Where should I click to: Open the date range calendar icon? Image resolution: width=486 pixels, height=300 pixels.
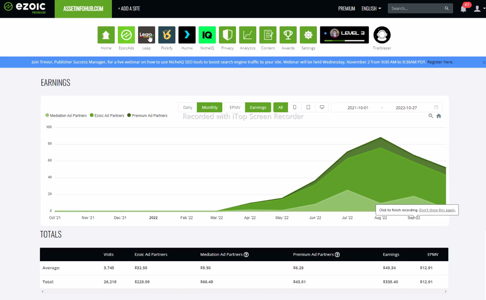pyautogui.click(x=436, y=108)
